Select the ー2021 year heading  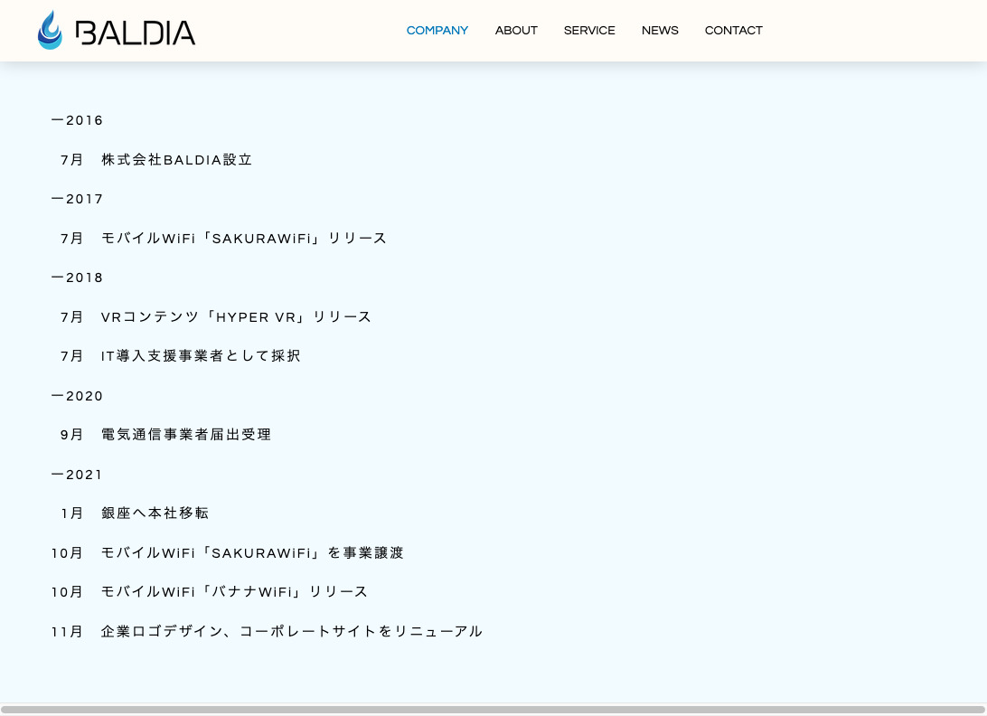click(x=77, y=475)
